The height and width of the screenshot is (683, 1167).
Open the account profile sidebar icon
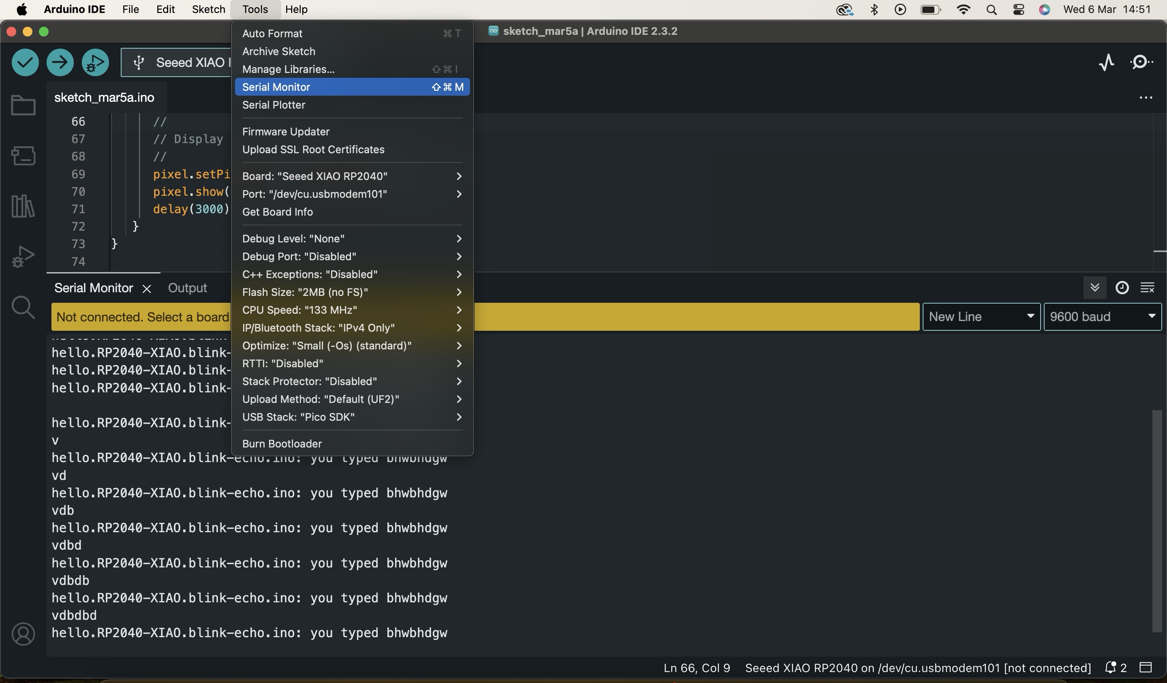[x=23, y=634]
